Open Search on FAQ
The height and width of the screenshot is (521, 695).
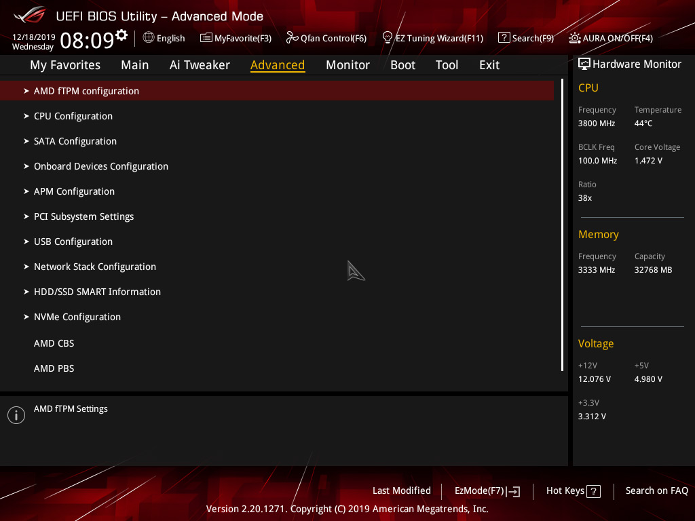click(x=656, y=490)
